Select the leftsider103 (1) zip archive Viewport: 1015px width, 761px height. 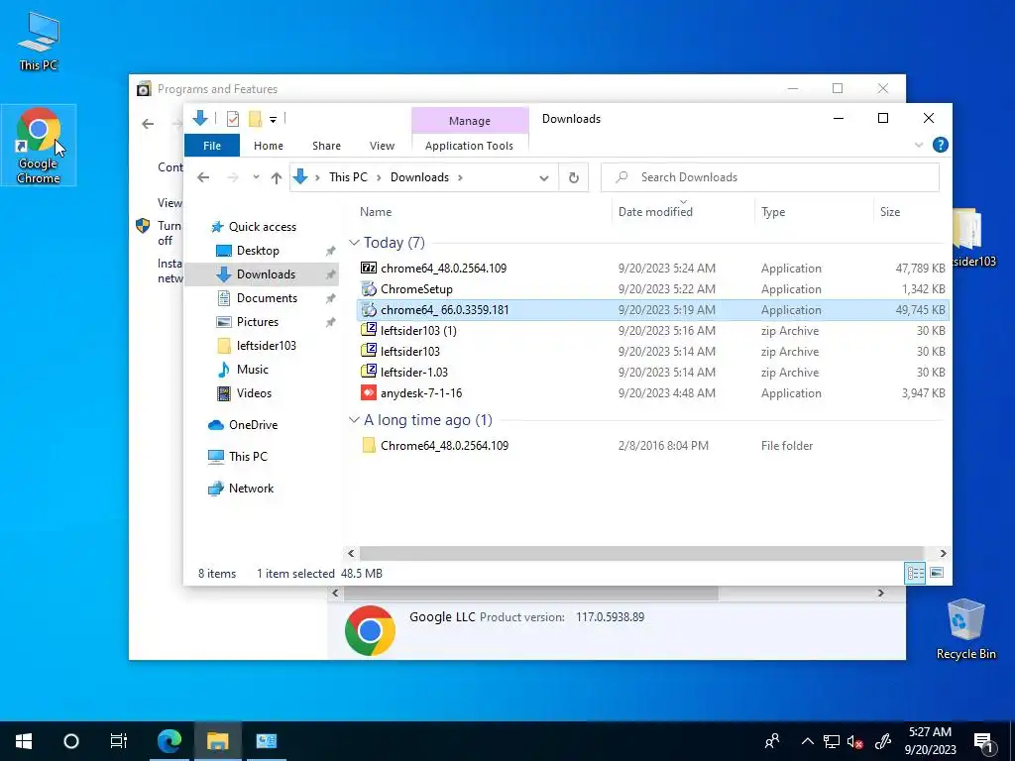point(653,331)
